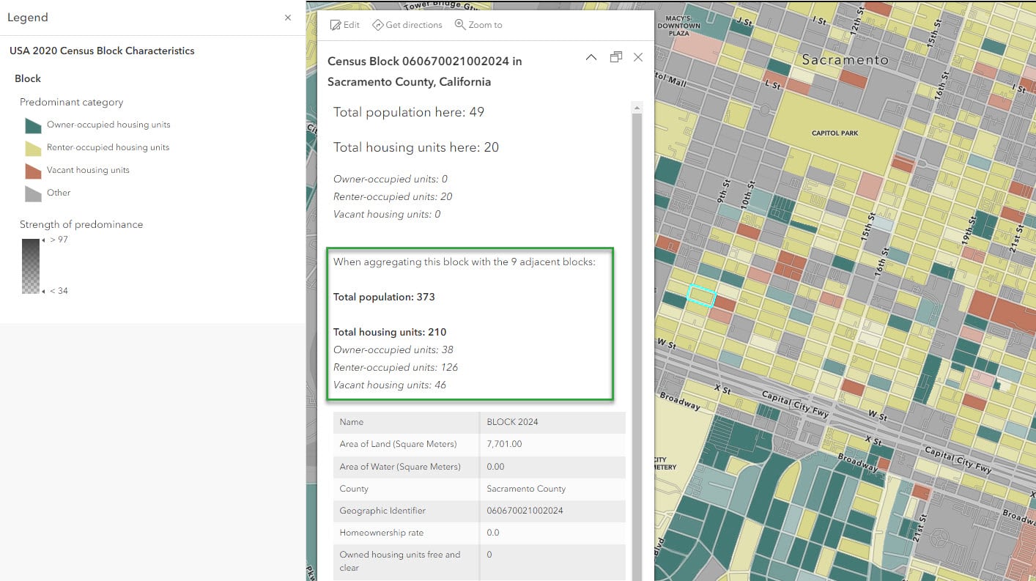Viewport: 1036px width, 581px height.
Task: Click 'Renter-occupied units: 20' text
Action: 393,196
